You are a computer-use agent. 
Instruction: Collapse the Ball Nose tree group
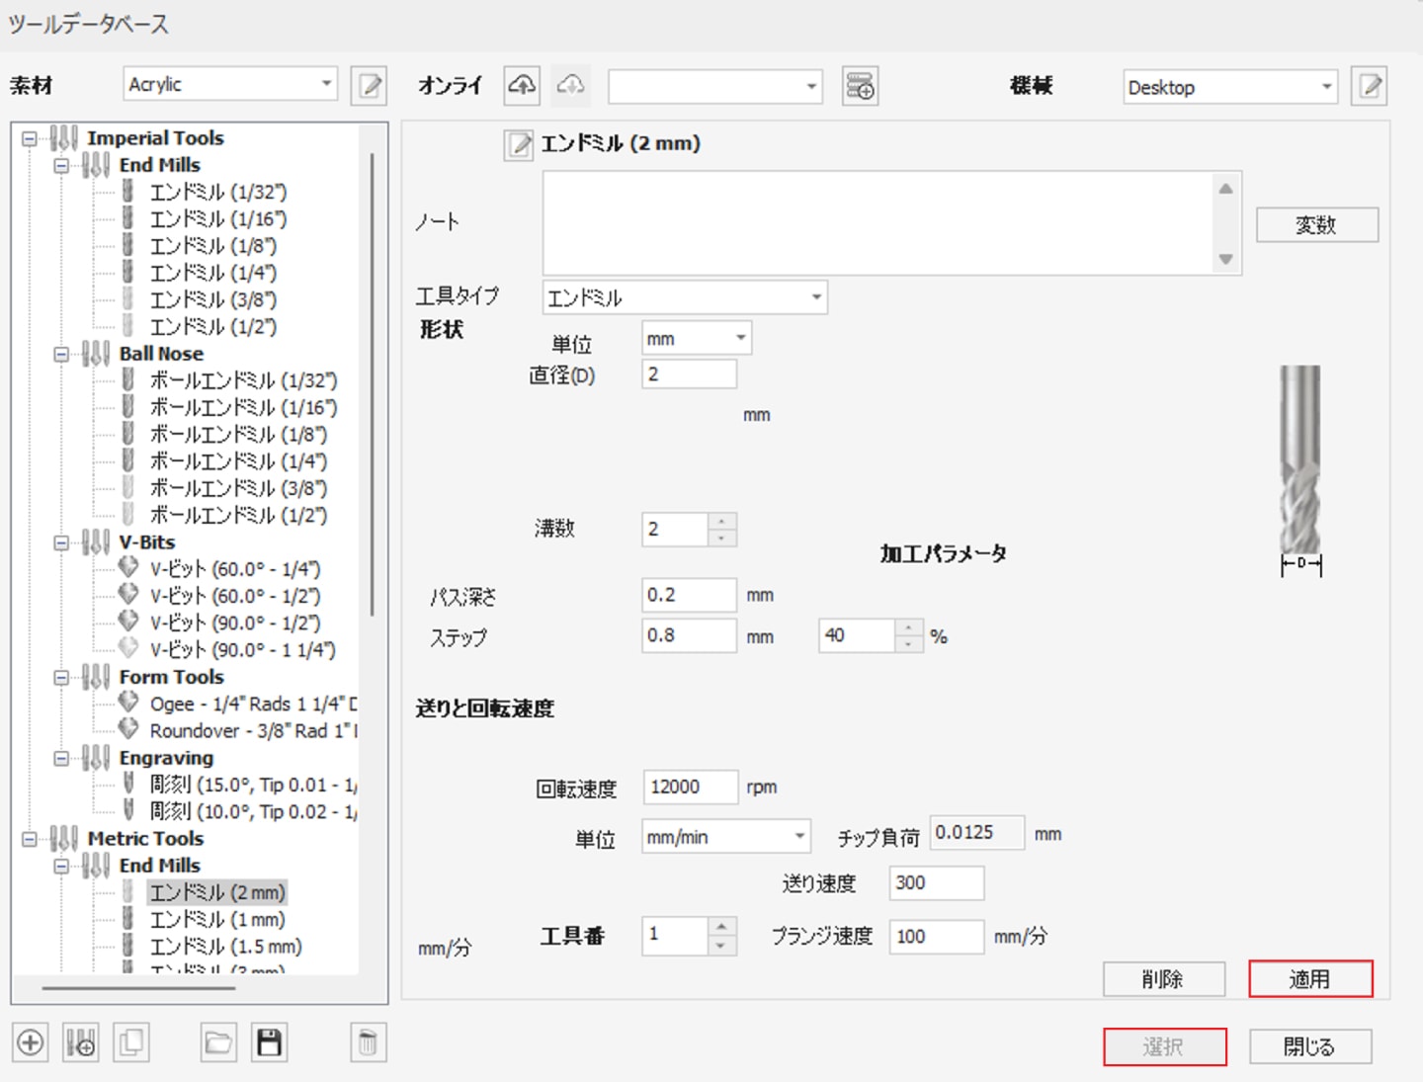(61, 354)
